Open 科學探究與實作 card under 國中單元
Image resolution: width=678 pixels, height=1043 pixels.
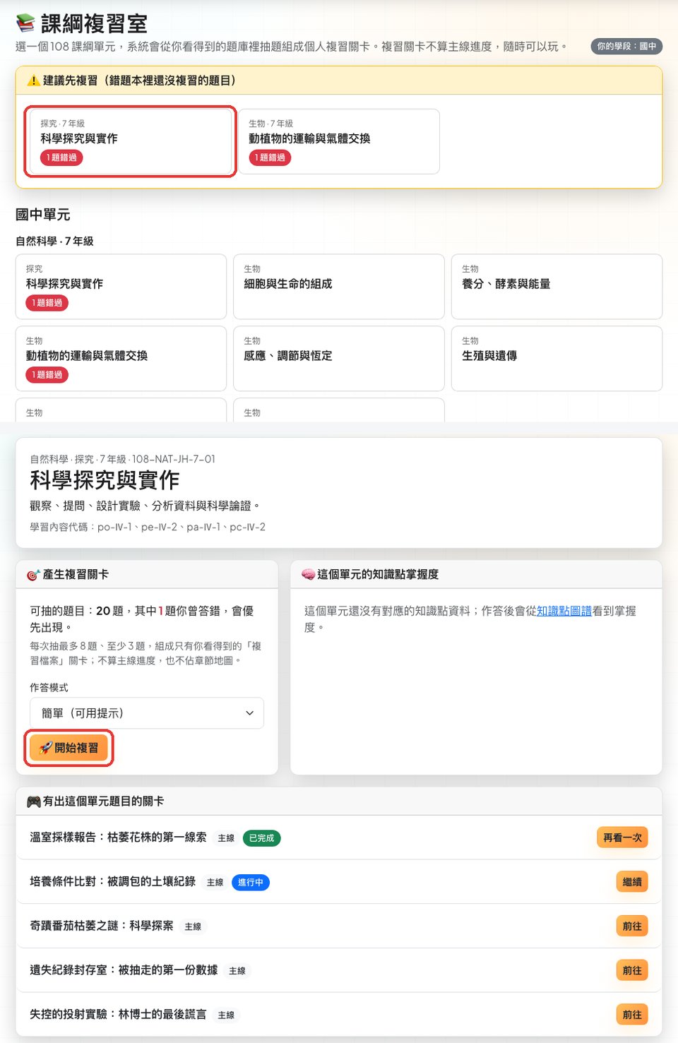click(x=121, y=287)
